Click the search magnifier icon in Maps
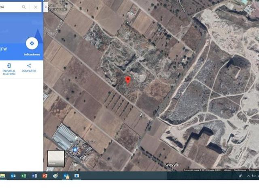Viewport: 259px width, 194px height. (x=24, y=7)
